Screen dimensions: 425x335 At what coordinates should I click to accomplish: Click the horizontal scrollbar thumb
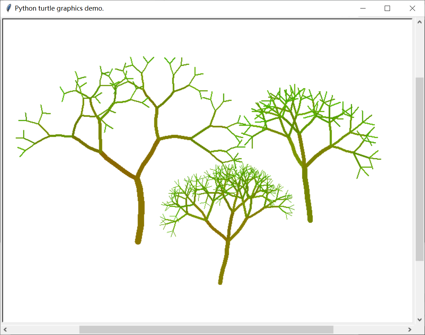[x=206, y=329]
